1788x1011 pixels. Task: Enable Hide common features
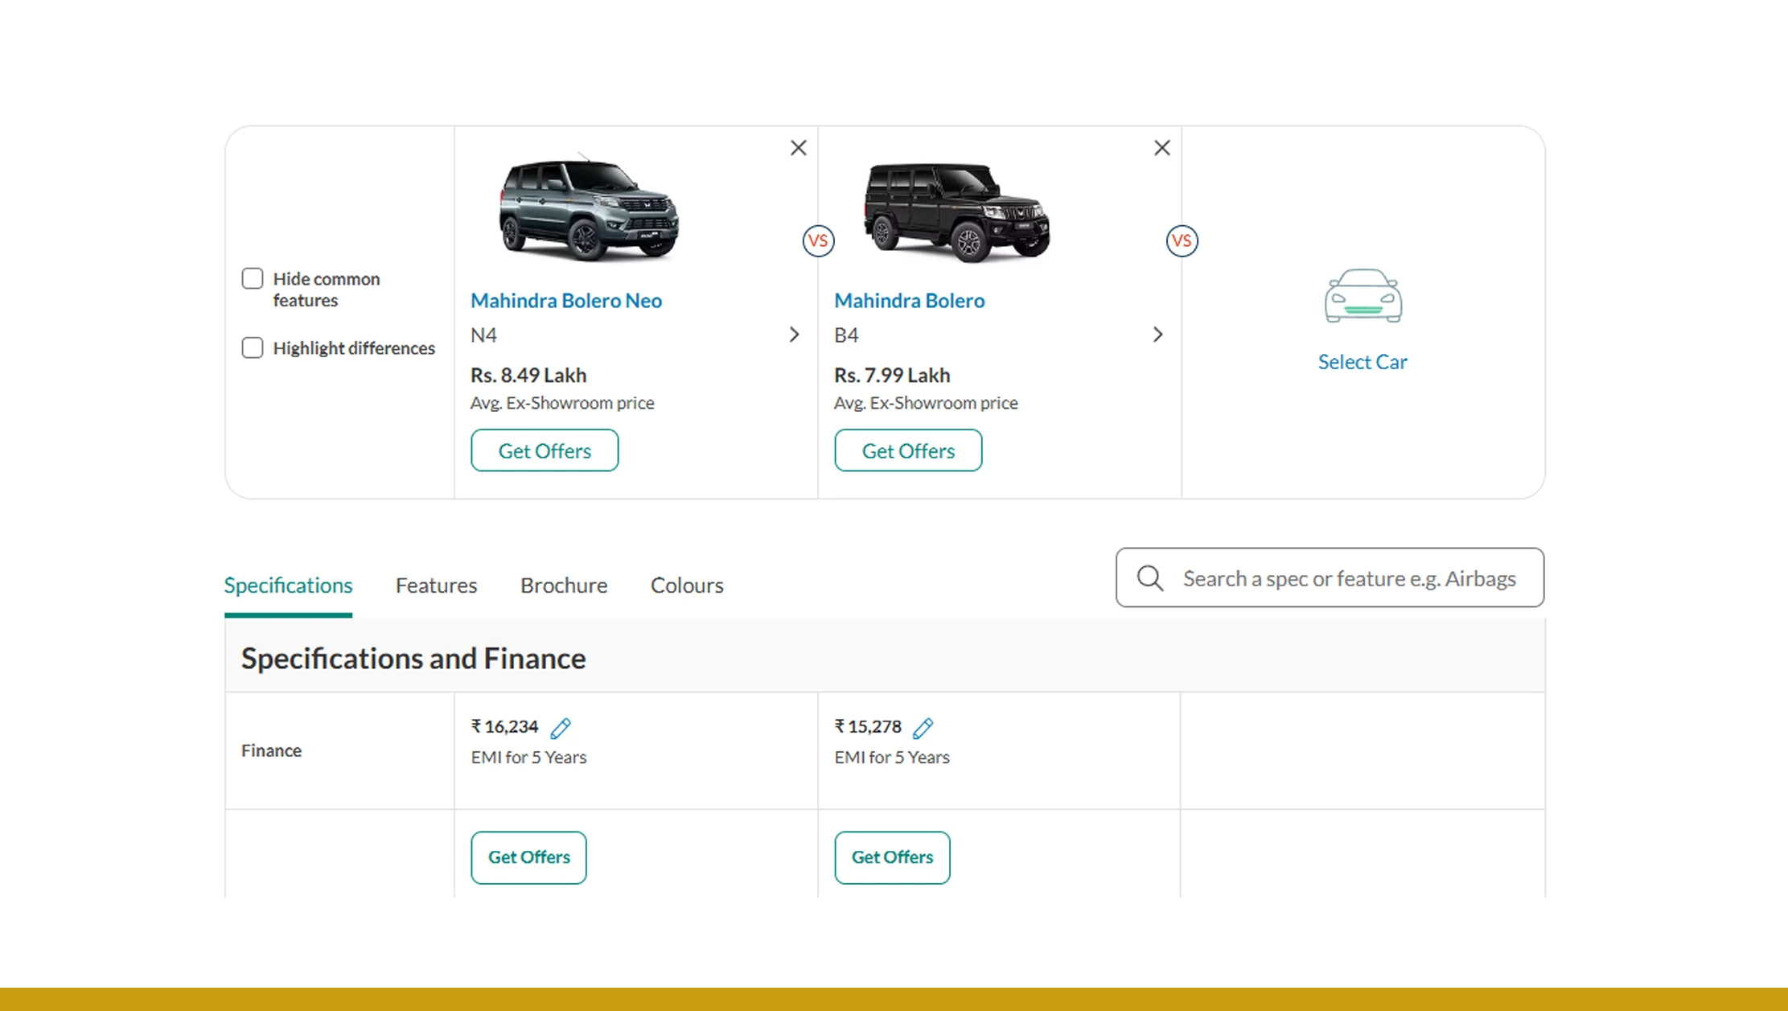point(252,277)
